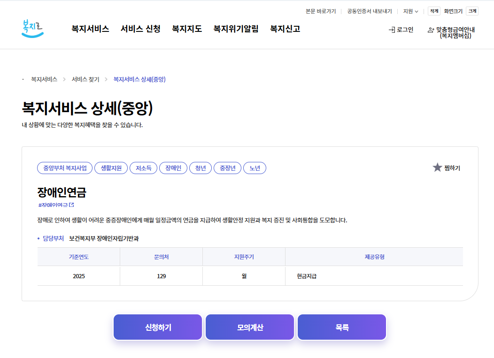Navigate to 서비스 찾기 via breadcrumb

click(86, 79)
